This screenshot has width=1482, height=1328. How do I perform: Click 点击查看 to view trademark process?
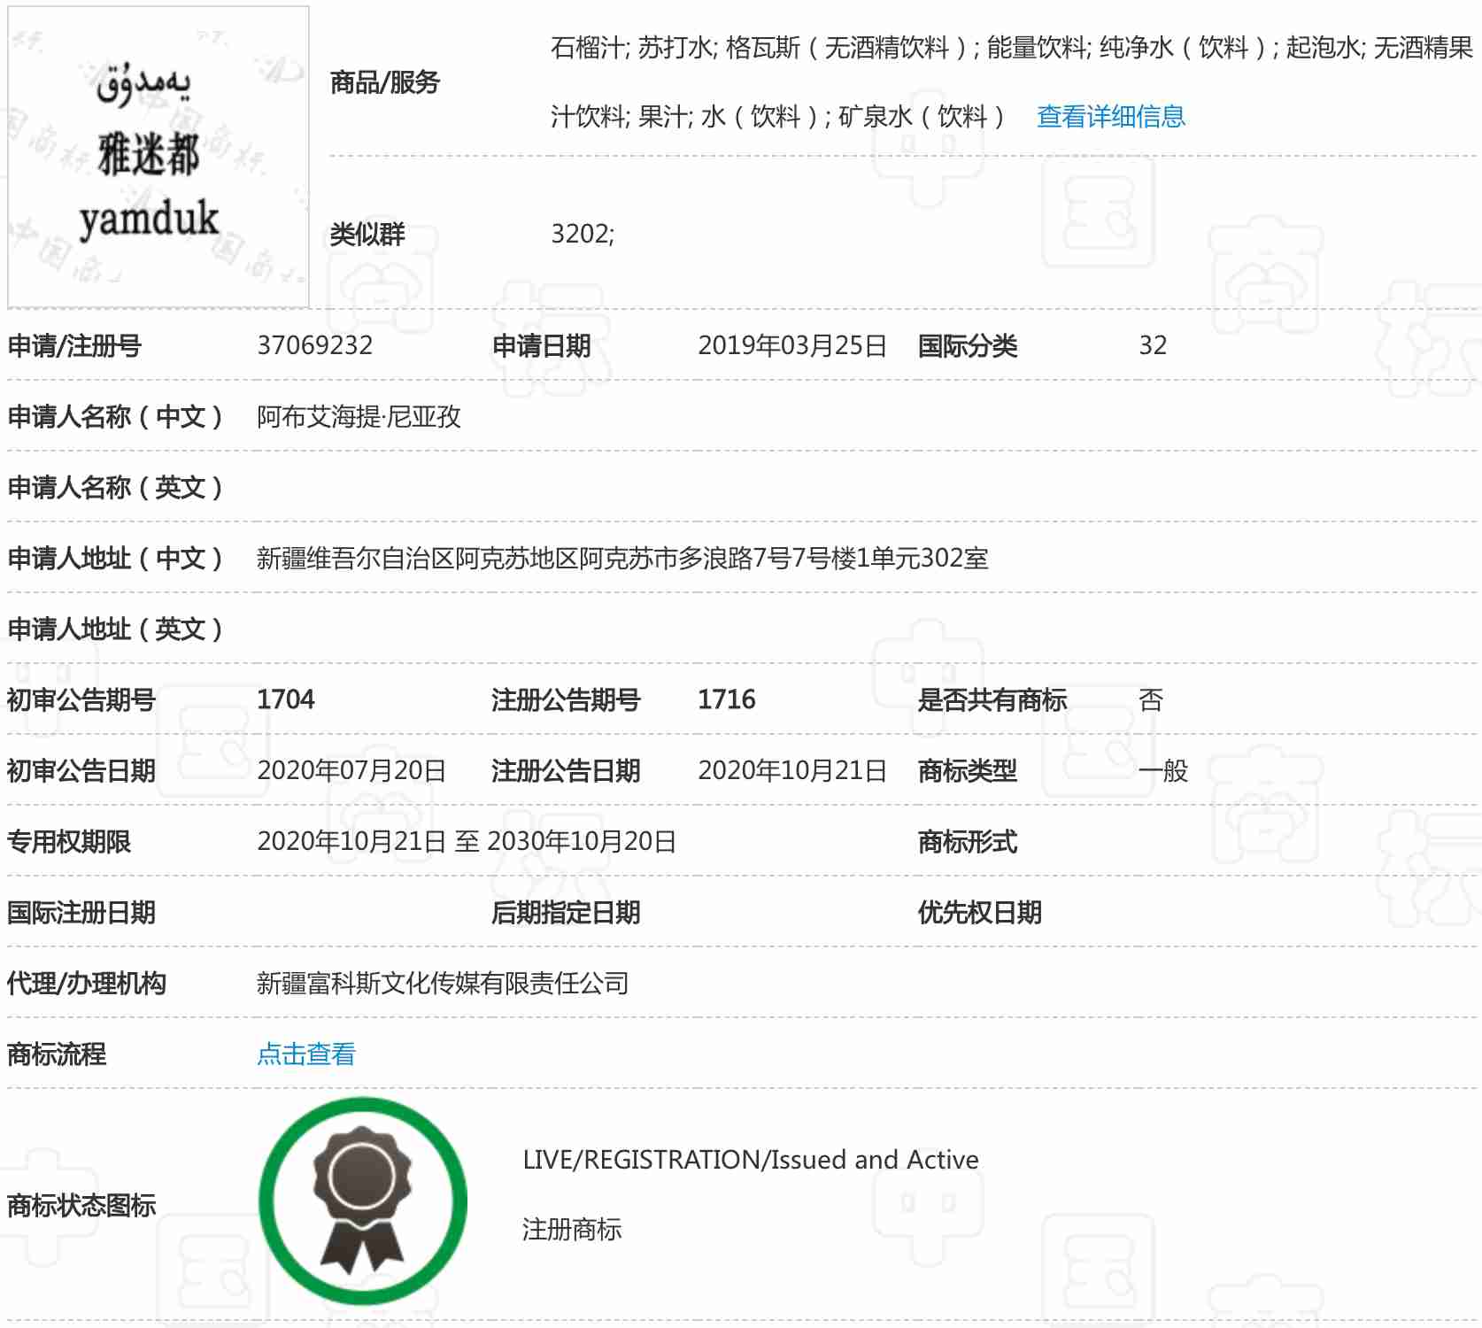pos(305,1054)
